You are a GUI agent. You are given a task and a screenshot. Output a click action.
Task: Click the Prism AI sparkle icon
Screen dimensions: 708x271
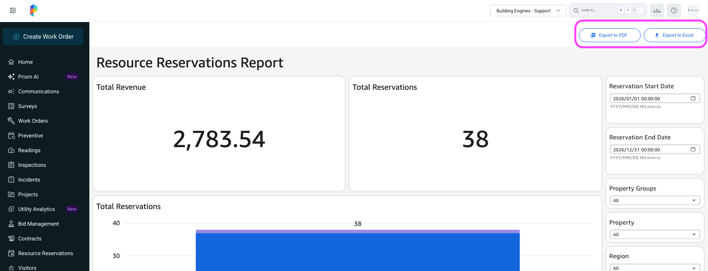(x=11, y=77)
